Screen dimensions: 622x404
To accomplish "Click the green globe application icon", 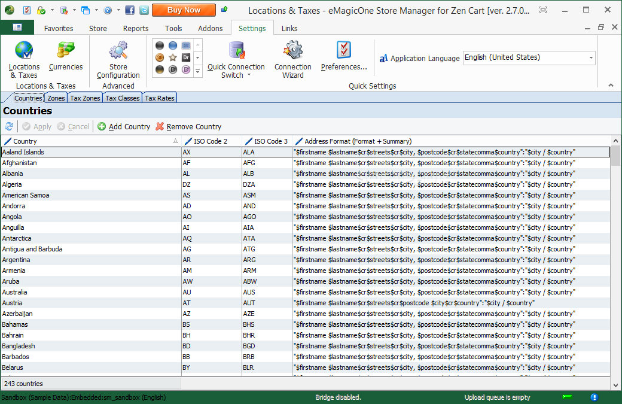I will (10, 10).
